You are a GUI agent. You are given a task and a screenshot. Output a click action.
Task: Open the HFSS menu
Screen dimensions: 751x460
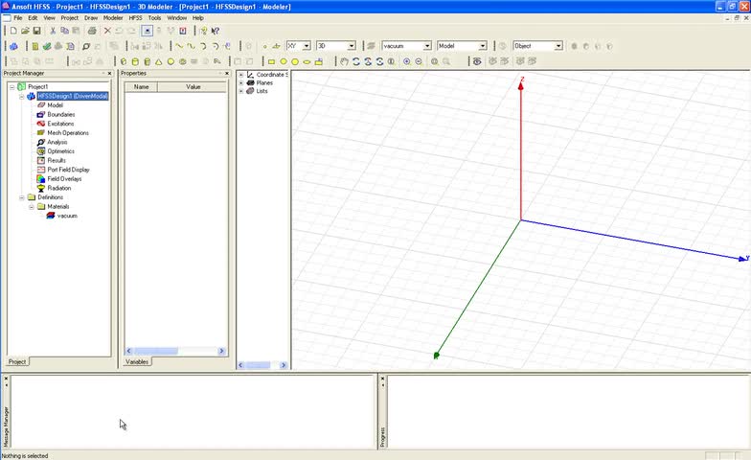[136, 17]
